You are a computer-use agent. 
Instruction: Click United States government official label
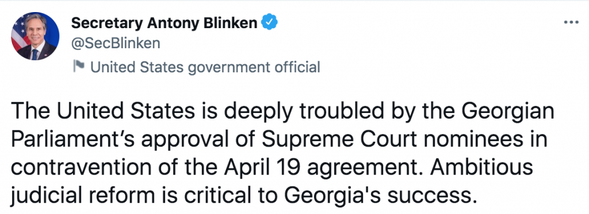205,67
